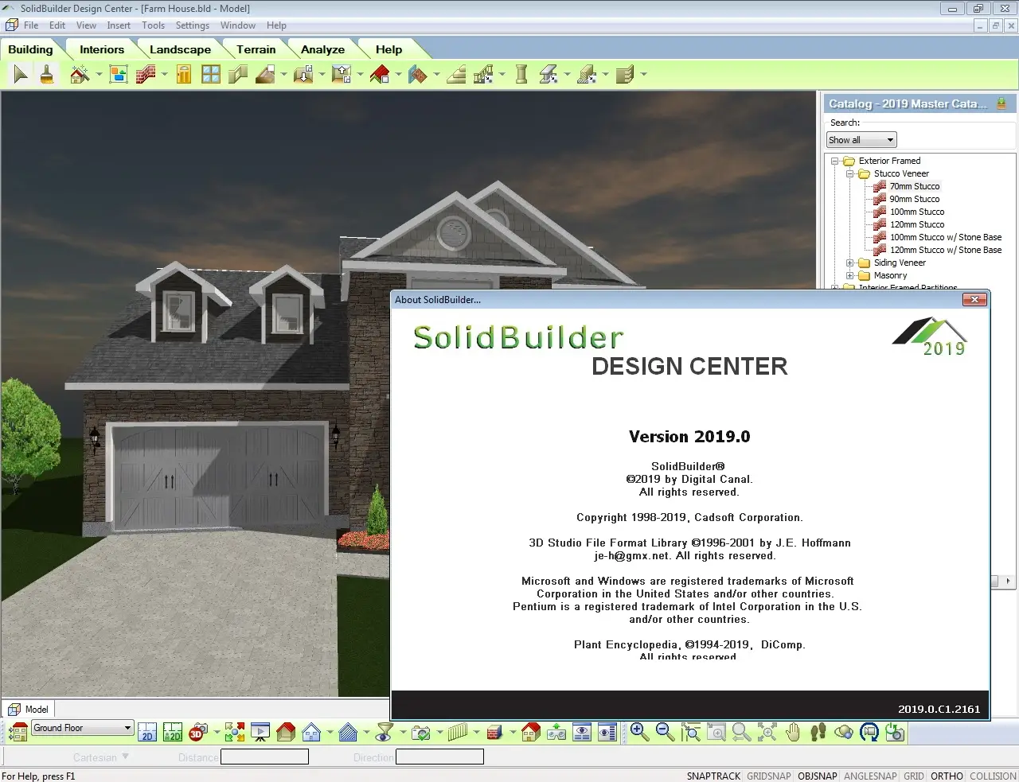Open the Settings menu
1019x782 pixels.
(193, 25)
